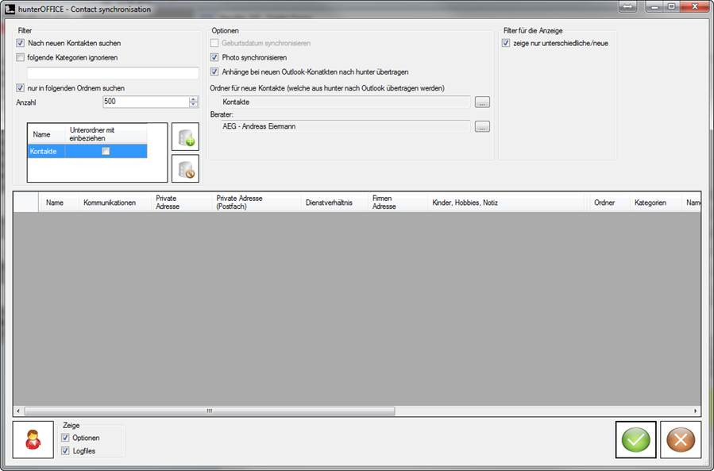
Task: Sort by Kommunikationen column header
Action: click(110, 203)
